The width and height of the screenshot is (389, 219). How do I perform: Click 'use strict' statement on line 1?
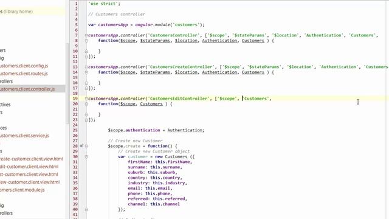(x=104, y=4)
